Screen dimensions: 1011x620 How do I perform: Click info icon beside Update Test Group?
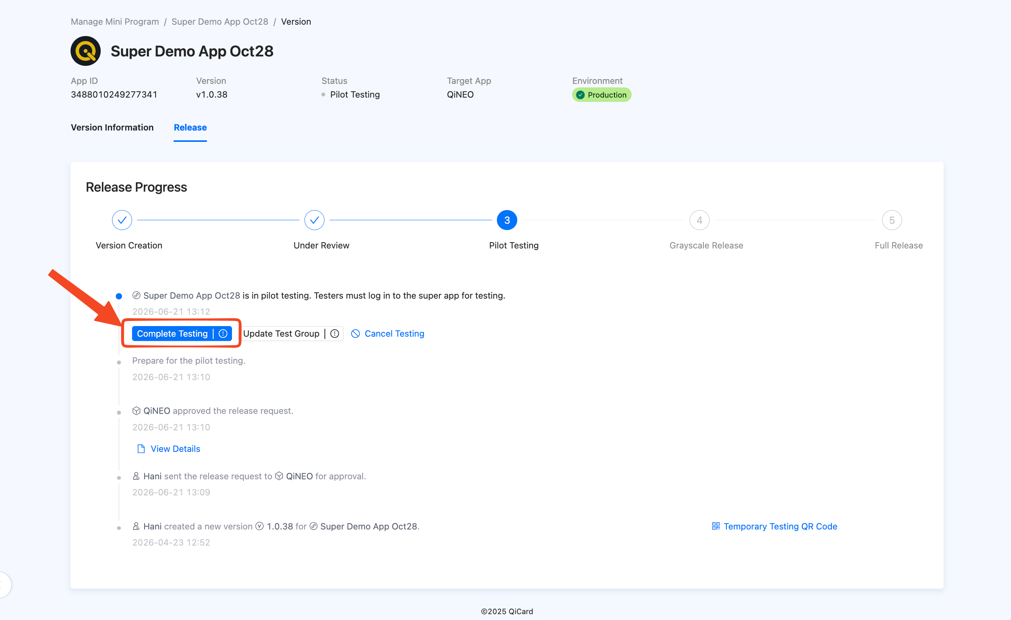tap(335, 334)
